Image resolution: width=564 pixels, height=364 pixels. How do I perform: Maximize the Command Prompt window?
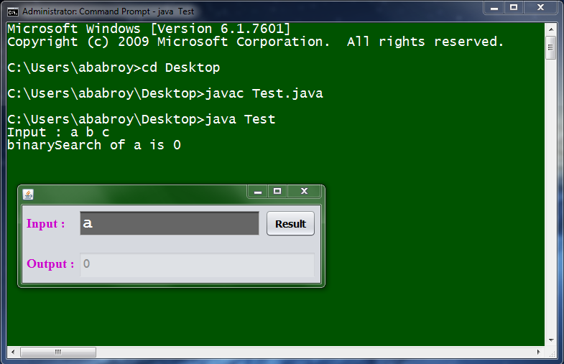tap(514, 8)
